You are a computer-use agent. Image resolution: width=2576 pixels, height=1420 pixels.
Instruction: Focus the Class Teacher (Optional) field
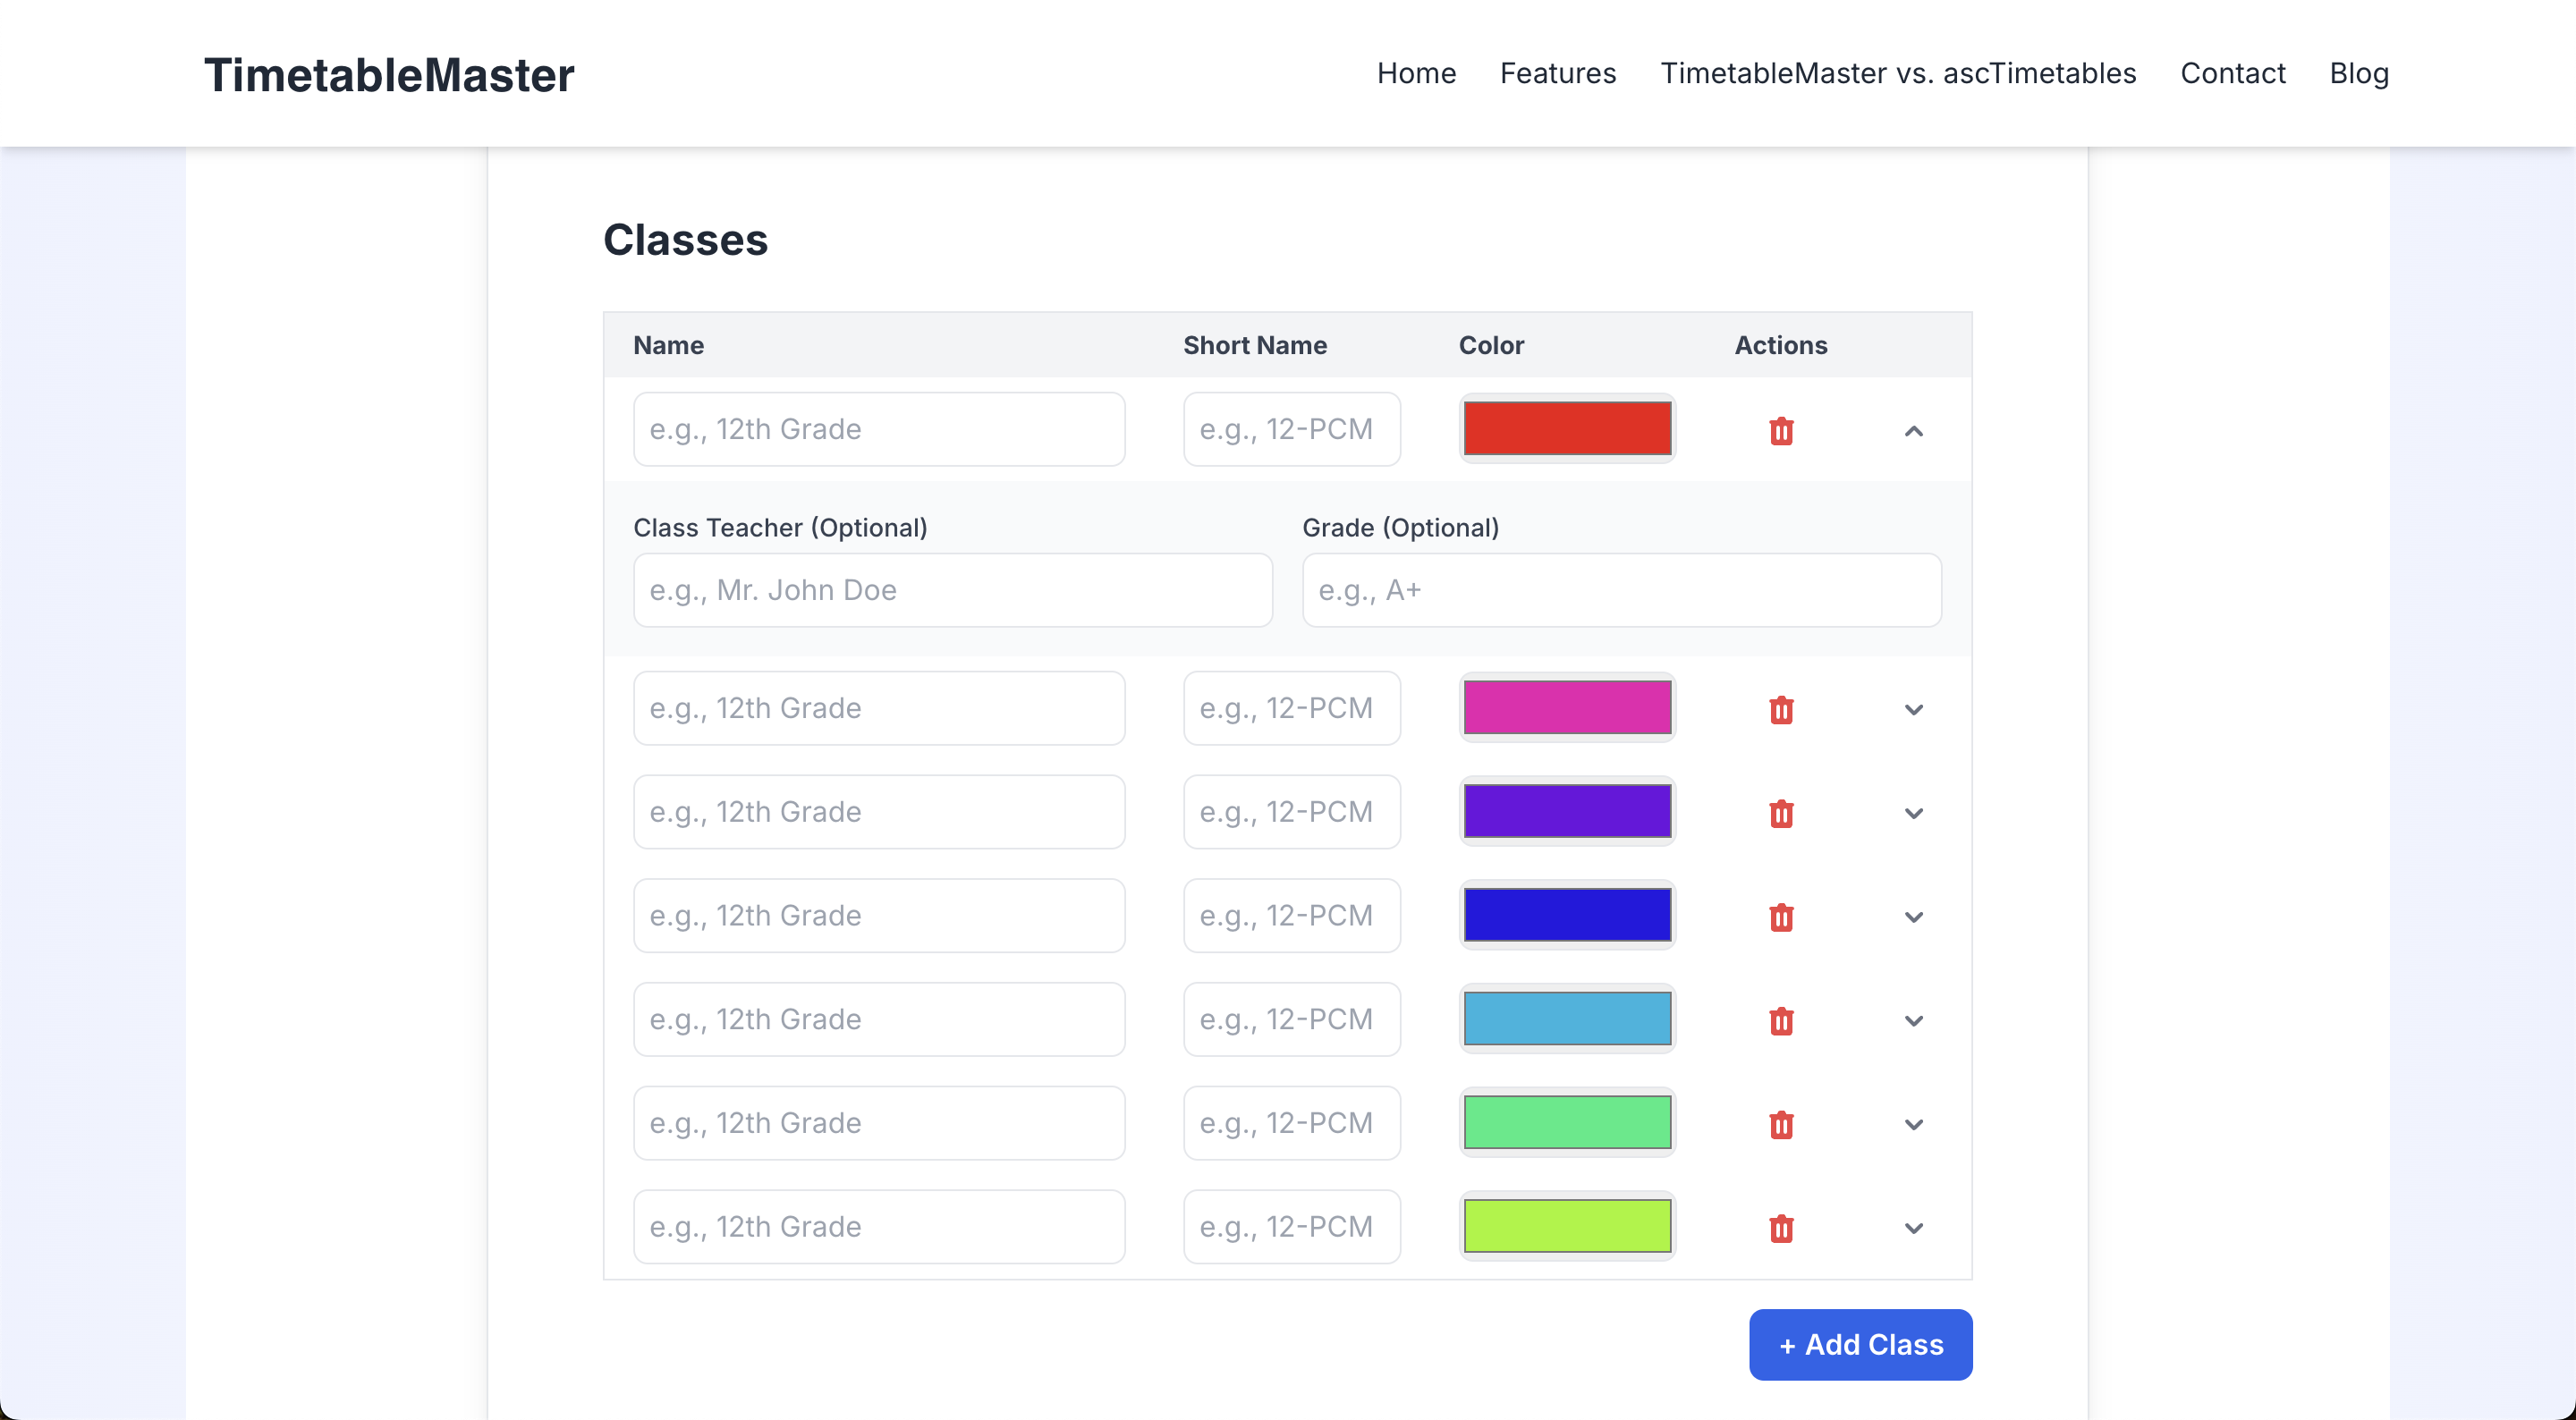pyautogui.click(x=953, y=590)
